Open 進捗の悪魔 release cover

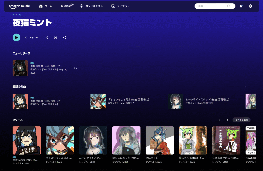pos(27,140)
